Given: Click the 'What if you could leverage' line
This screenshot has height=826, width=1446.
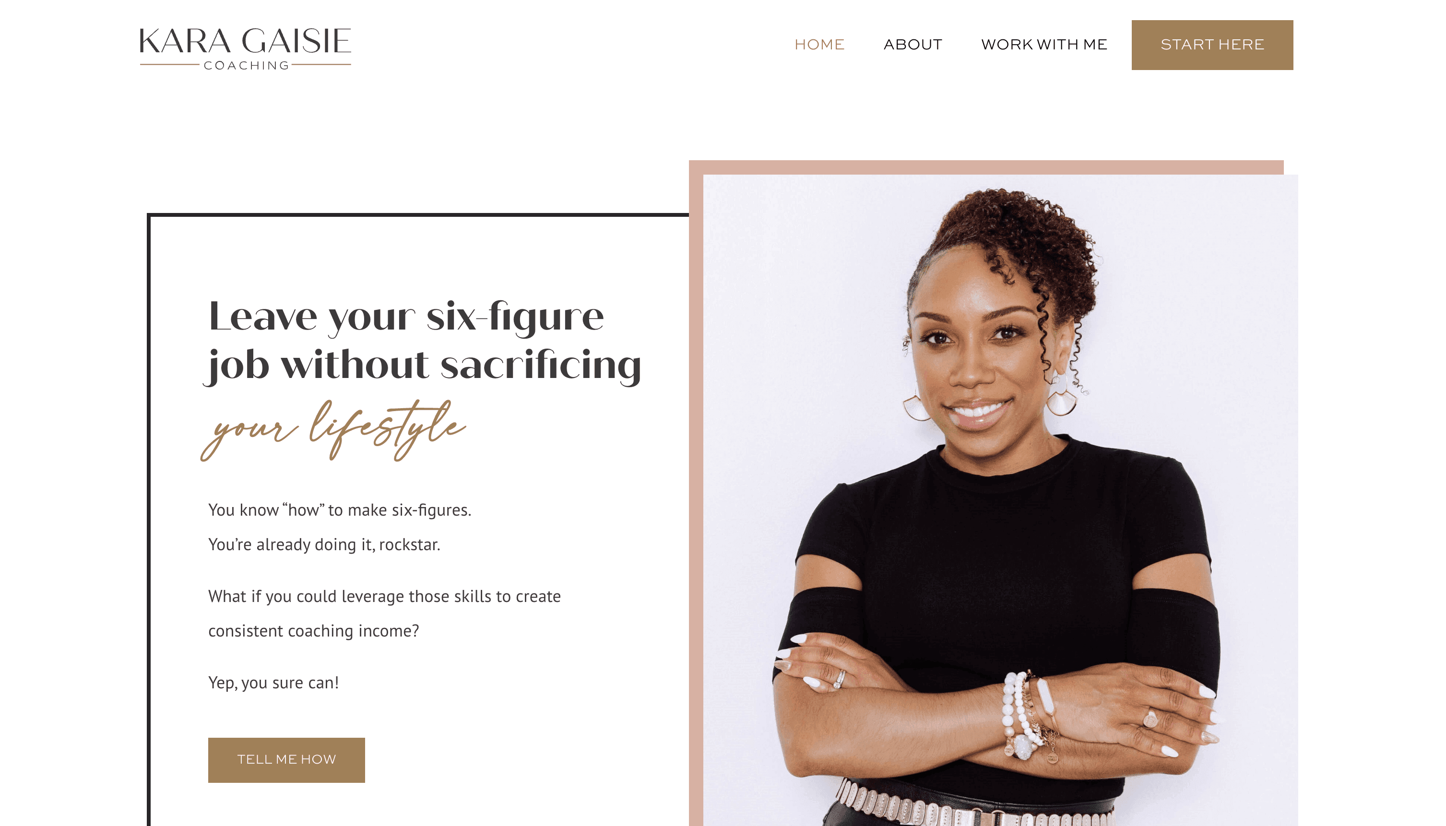Looking at the screenshot, I should (384, 596).
